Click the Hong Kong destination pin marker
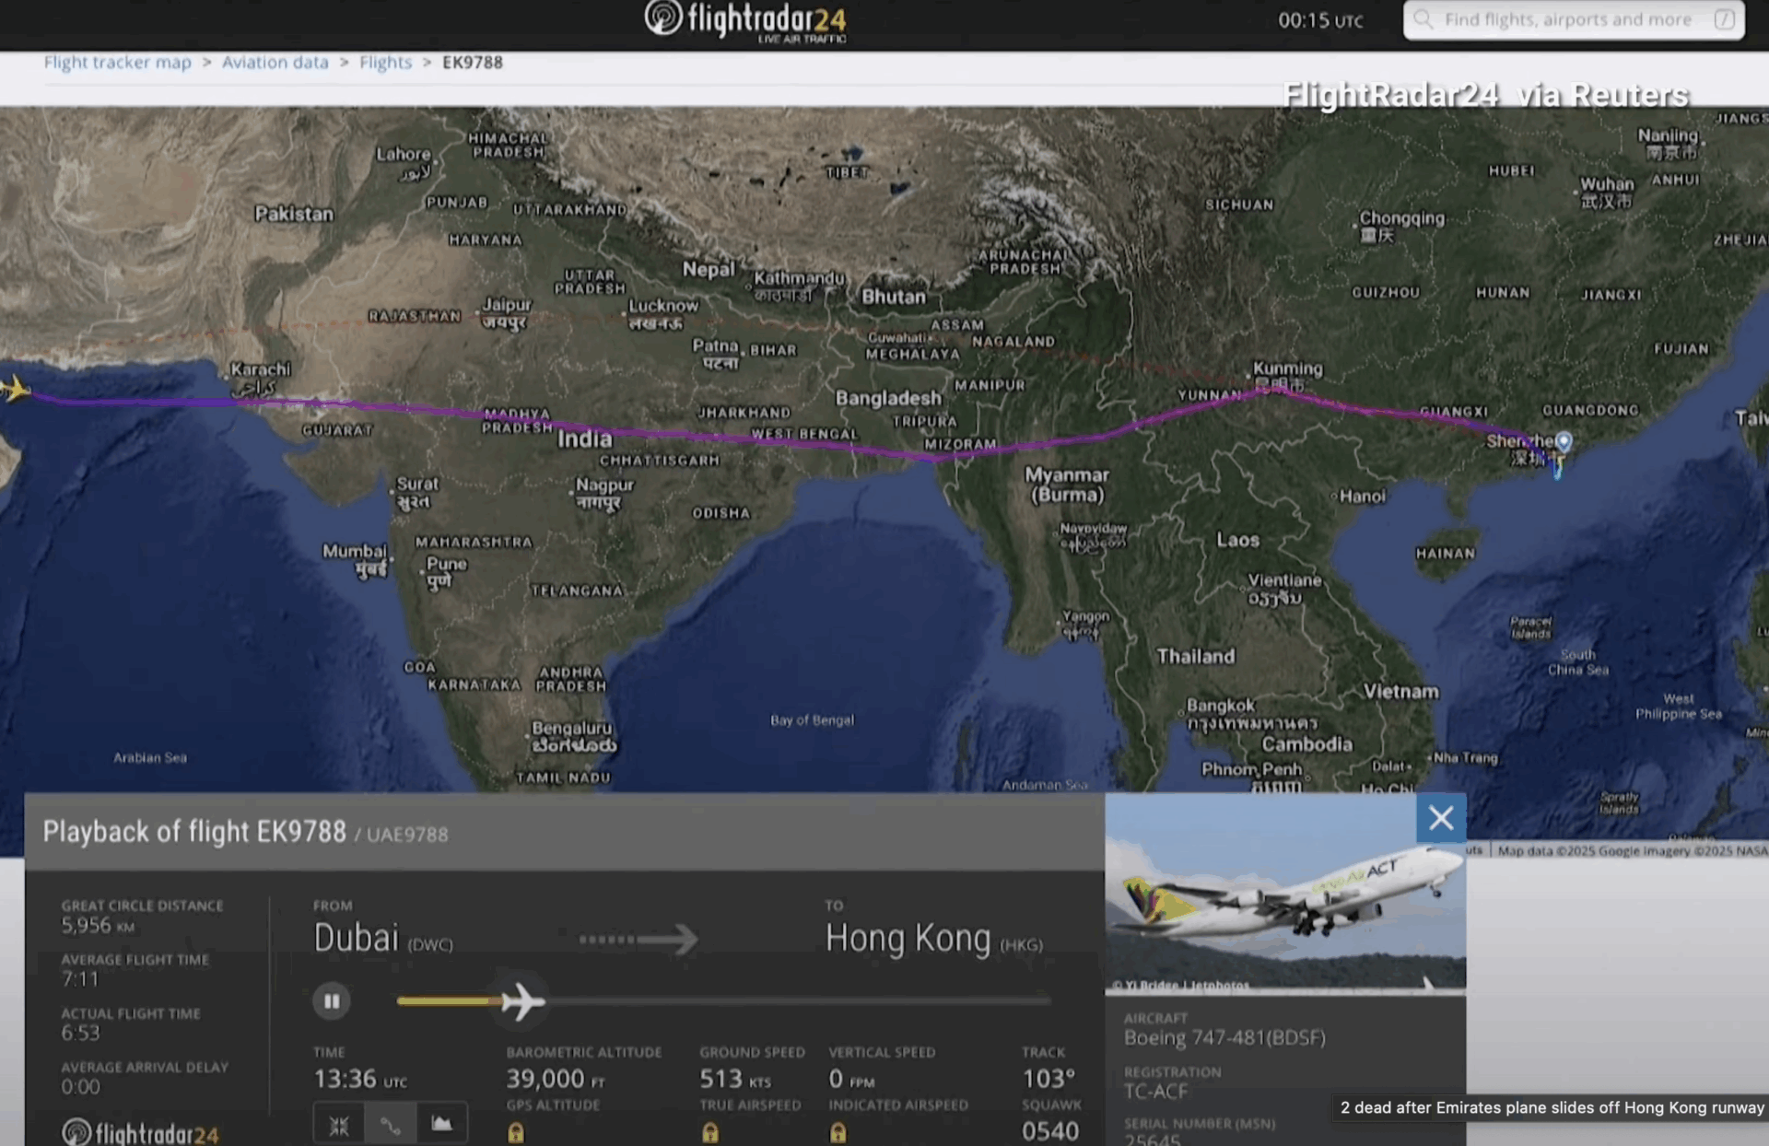Screen dimensions: 1769x1146 pos(1564,442)
